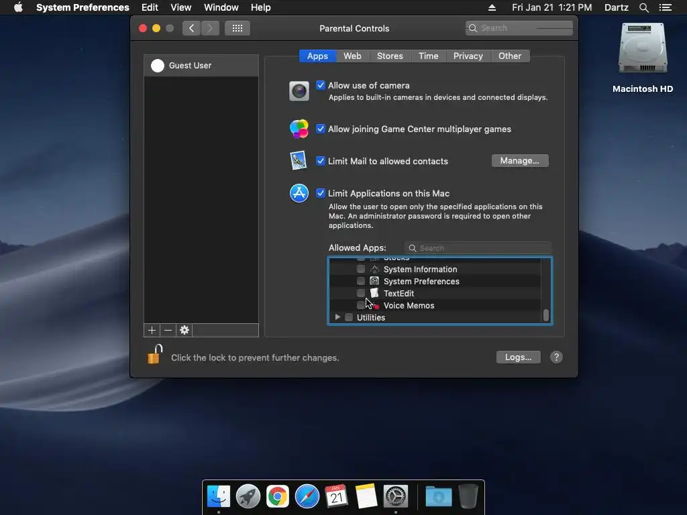Viewport: 687px width, 515px height.
Task: Select the System Information row label
Action: 420,270
